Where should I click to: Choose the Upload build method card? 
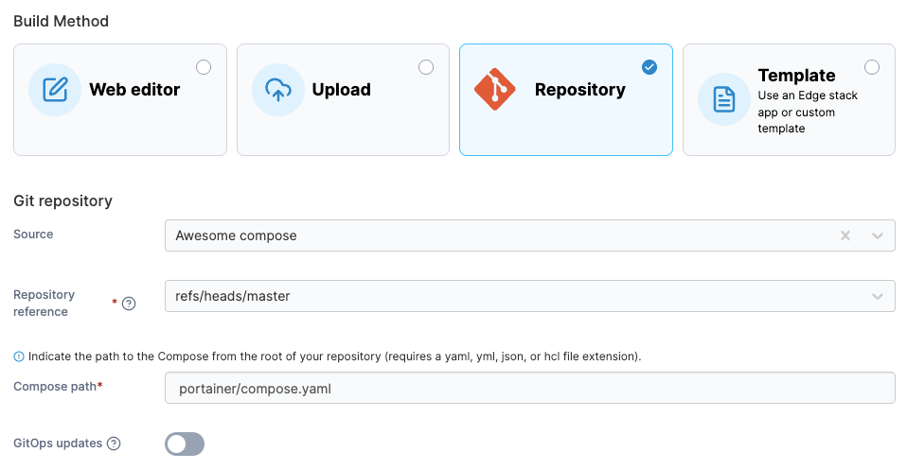[x=343, y=99]
